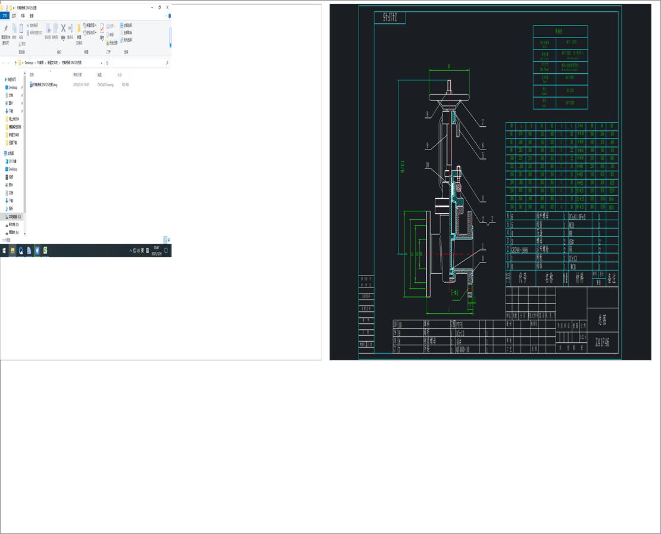Click the Explorer search input field

(x=141, y=63)
